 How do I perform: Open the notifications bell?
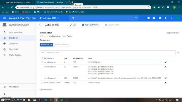pos(166,18)
